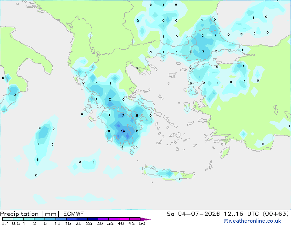Click the 'Sa 04-07-2026' date text

pyautogui.click(x=193, y=214)
